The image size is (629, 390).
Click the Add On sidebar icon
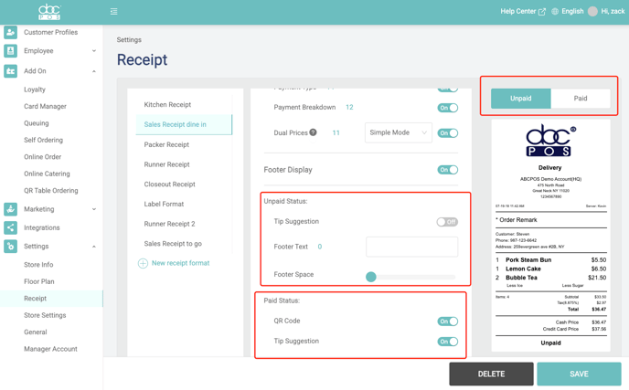(10, 71)
